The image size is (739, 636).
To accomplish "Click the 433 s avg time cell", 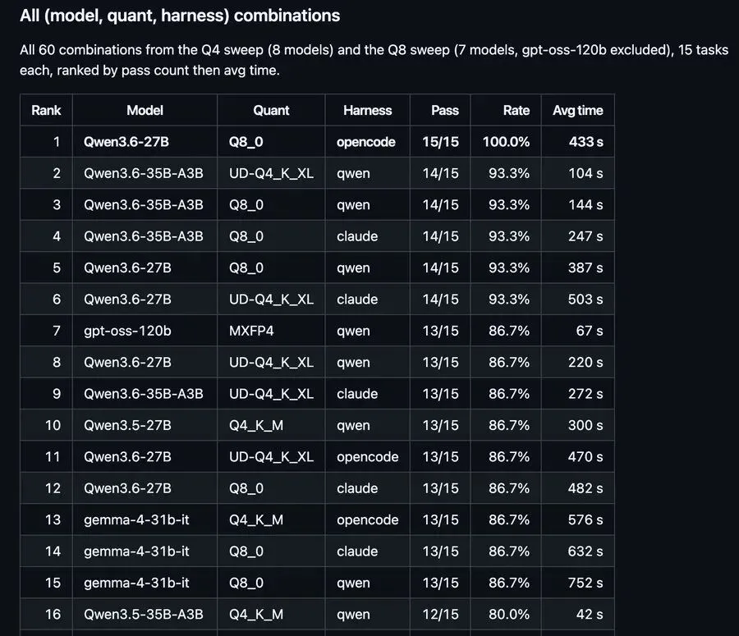I will click(x=578, y=142).
